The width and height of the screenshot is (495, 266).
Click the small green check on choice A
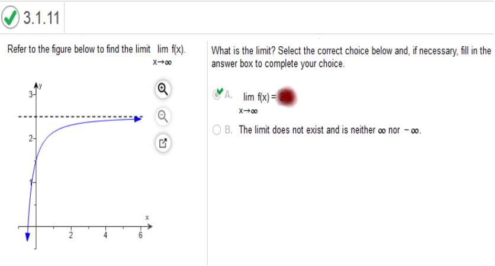click(220, 91)
